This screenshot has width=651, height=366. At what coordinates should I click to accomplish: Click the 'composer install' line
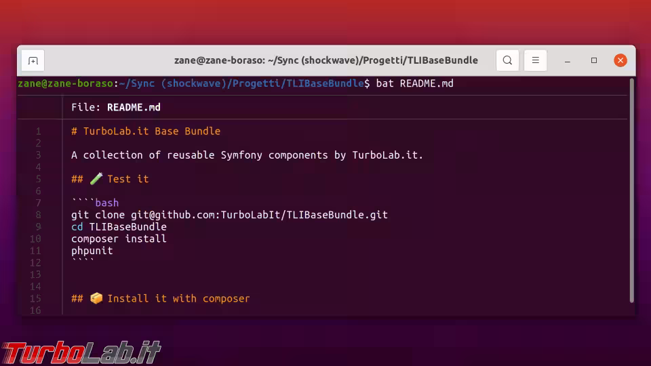(x=119, y=239)
